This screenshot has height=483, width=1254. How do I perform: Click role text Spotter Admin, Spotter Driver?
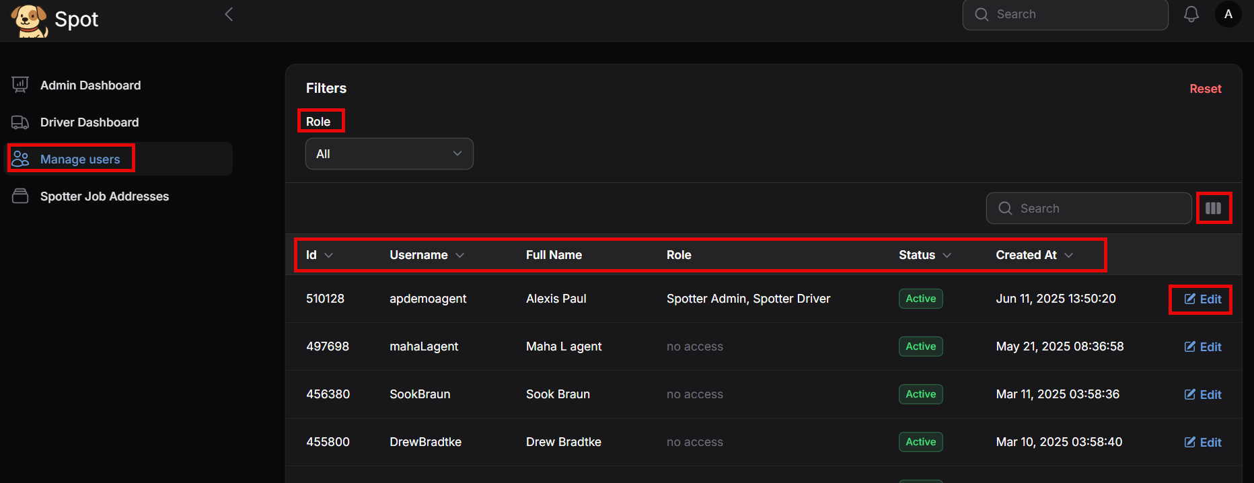click(x=748, y=299)
